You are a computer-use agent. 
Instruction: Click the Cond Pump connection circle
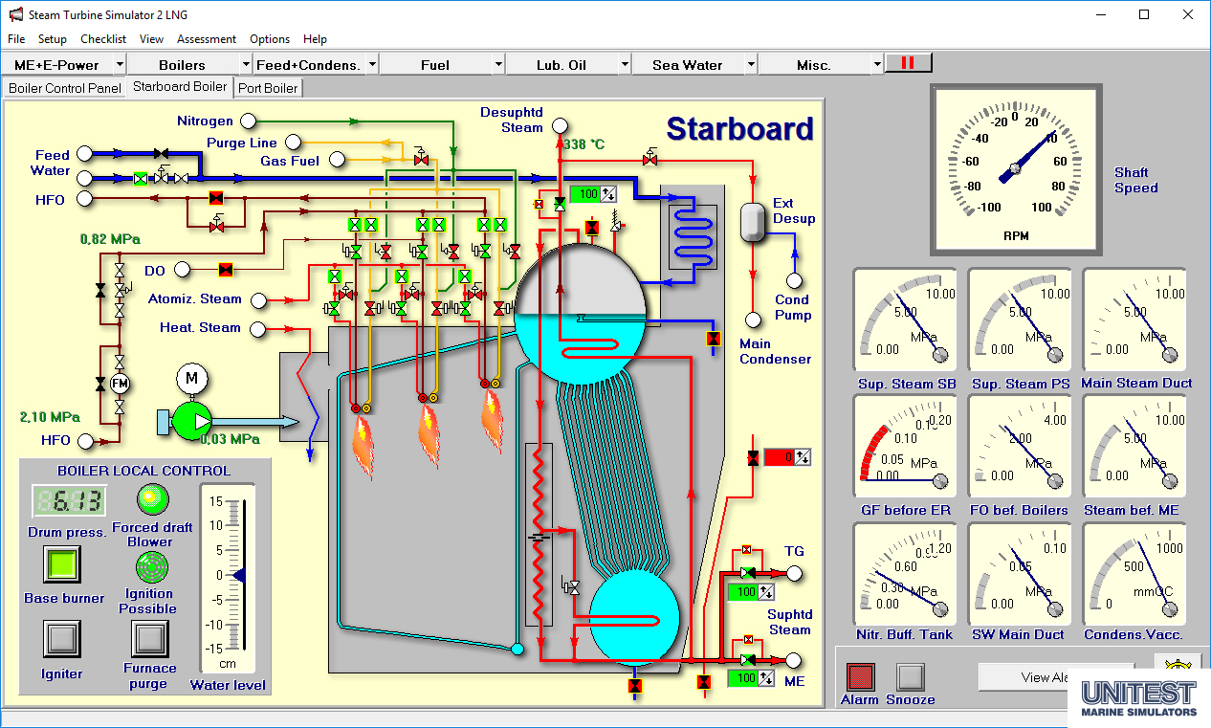point(793,280)
